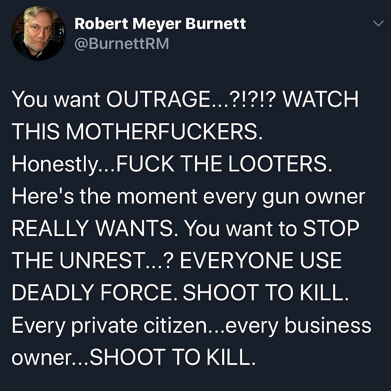Click the word OUTRAGE in the tweet
The image size is (391, 391).
pos(158,99)
